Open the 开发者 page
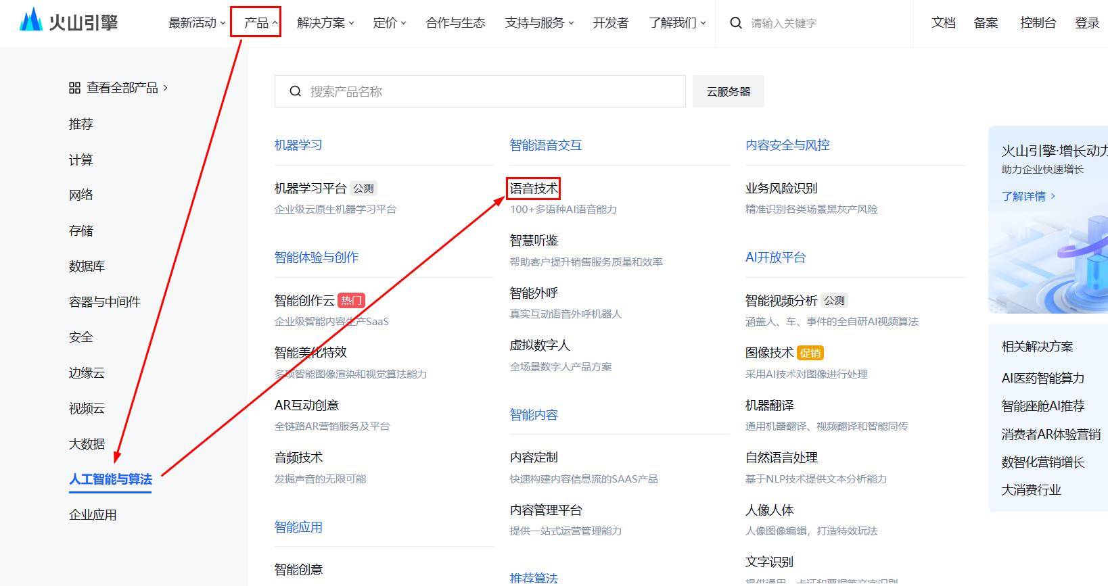 610,23
